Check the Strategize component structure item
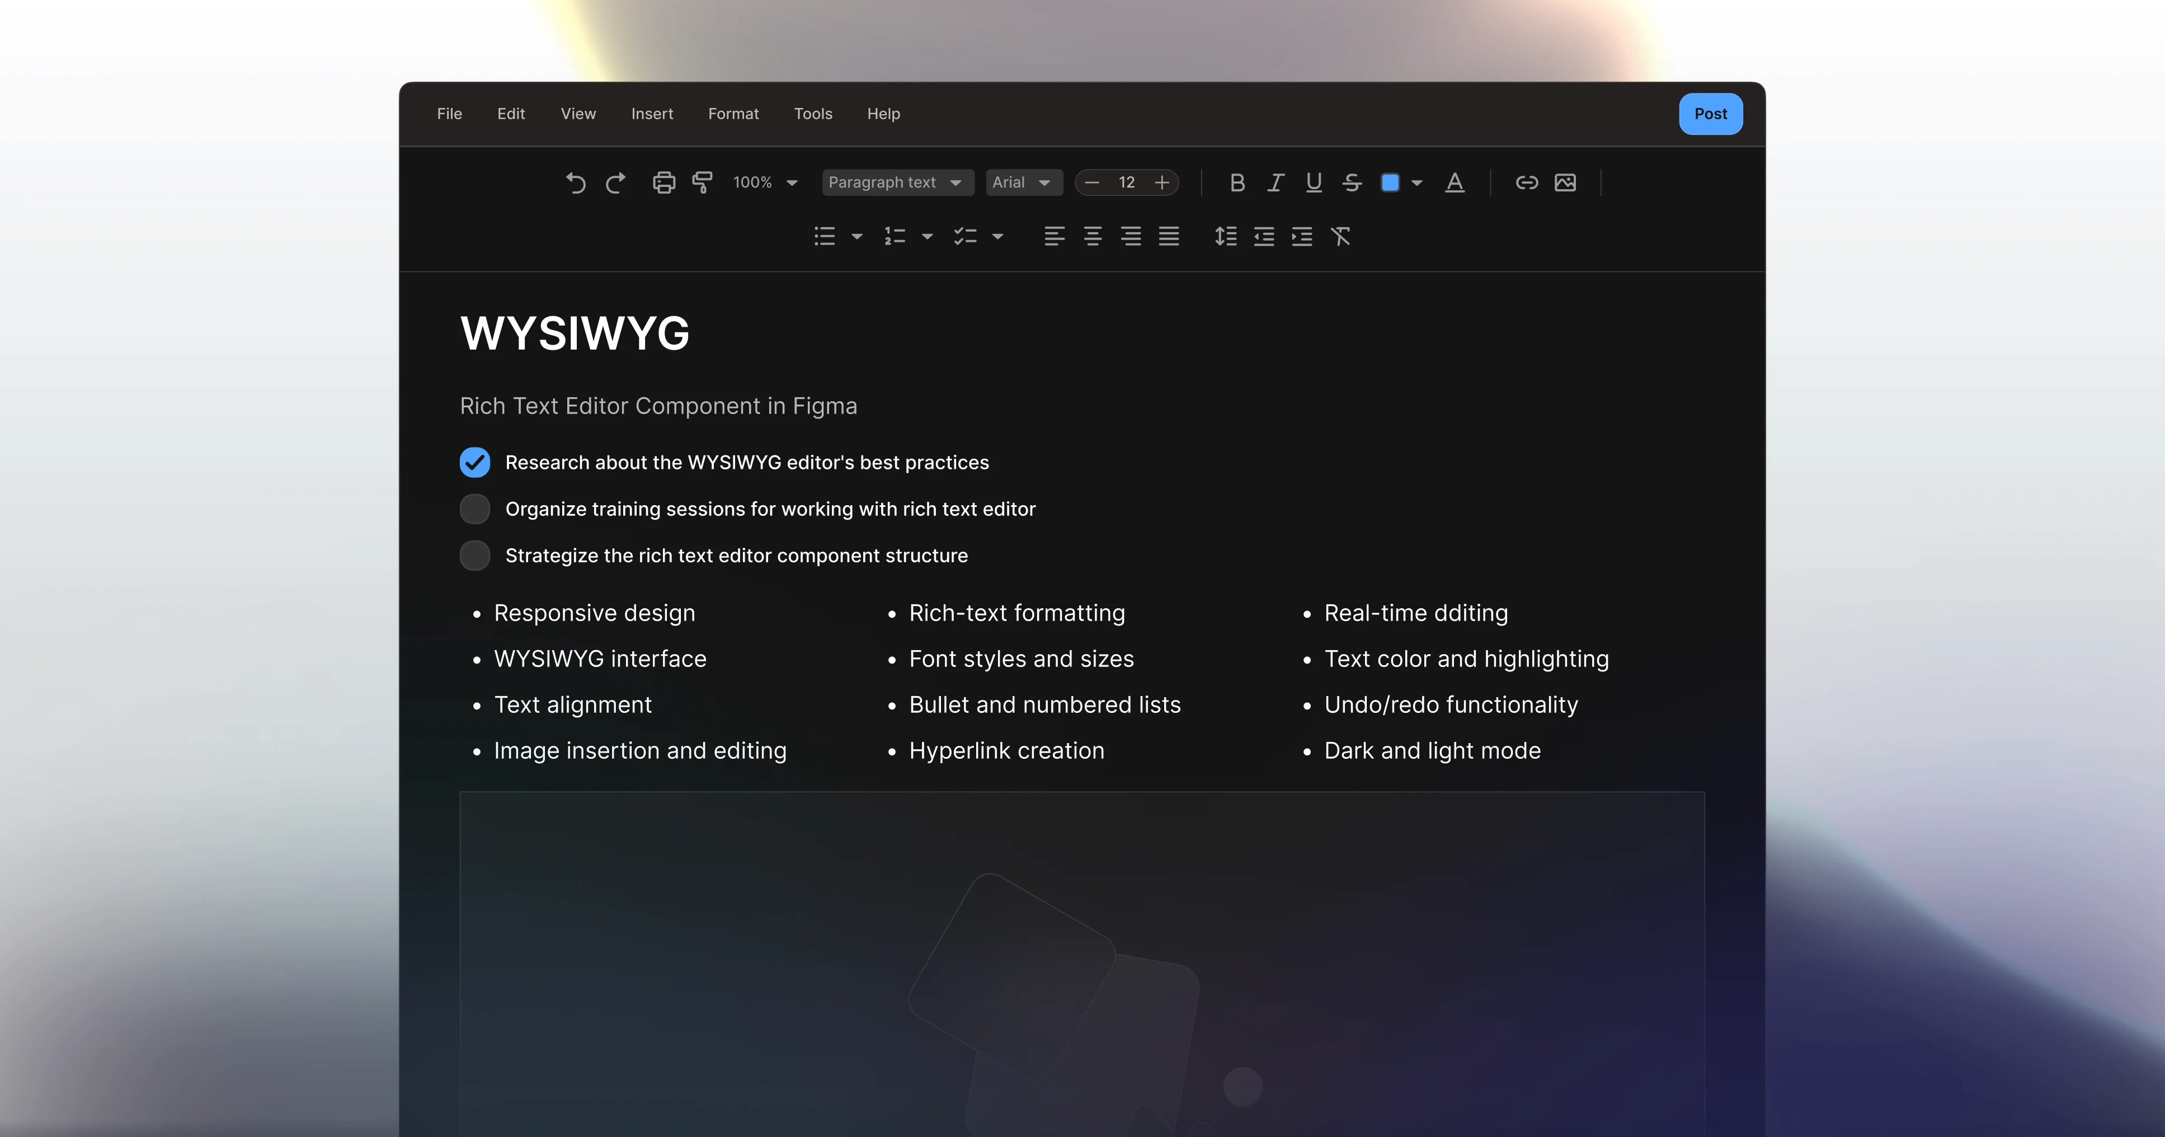 click(475, 556)
